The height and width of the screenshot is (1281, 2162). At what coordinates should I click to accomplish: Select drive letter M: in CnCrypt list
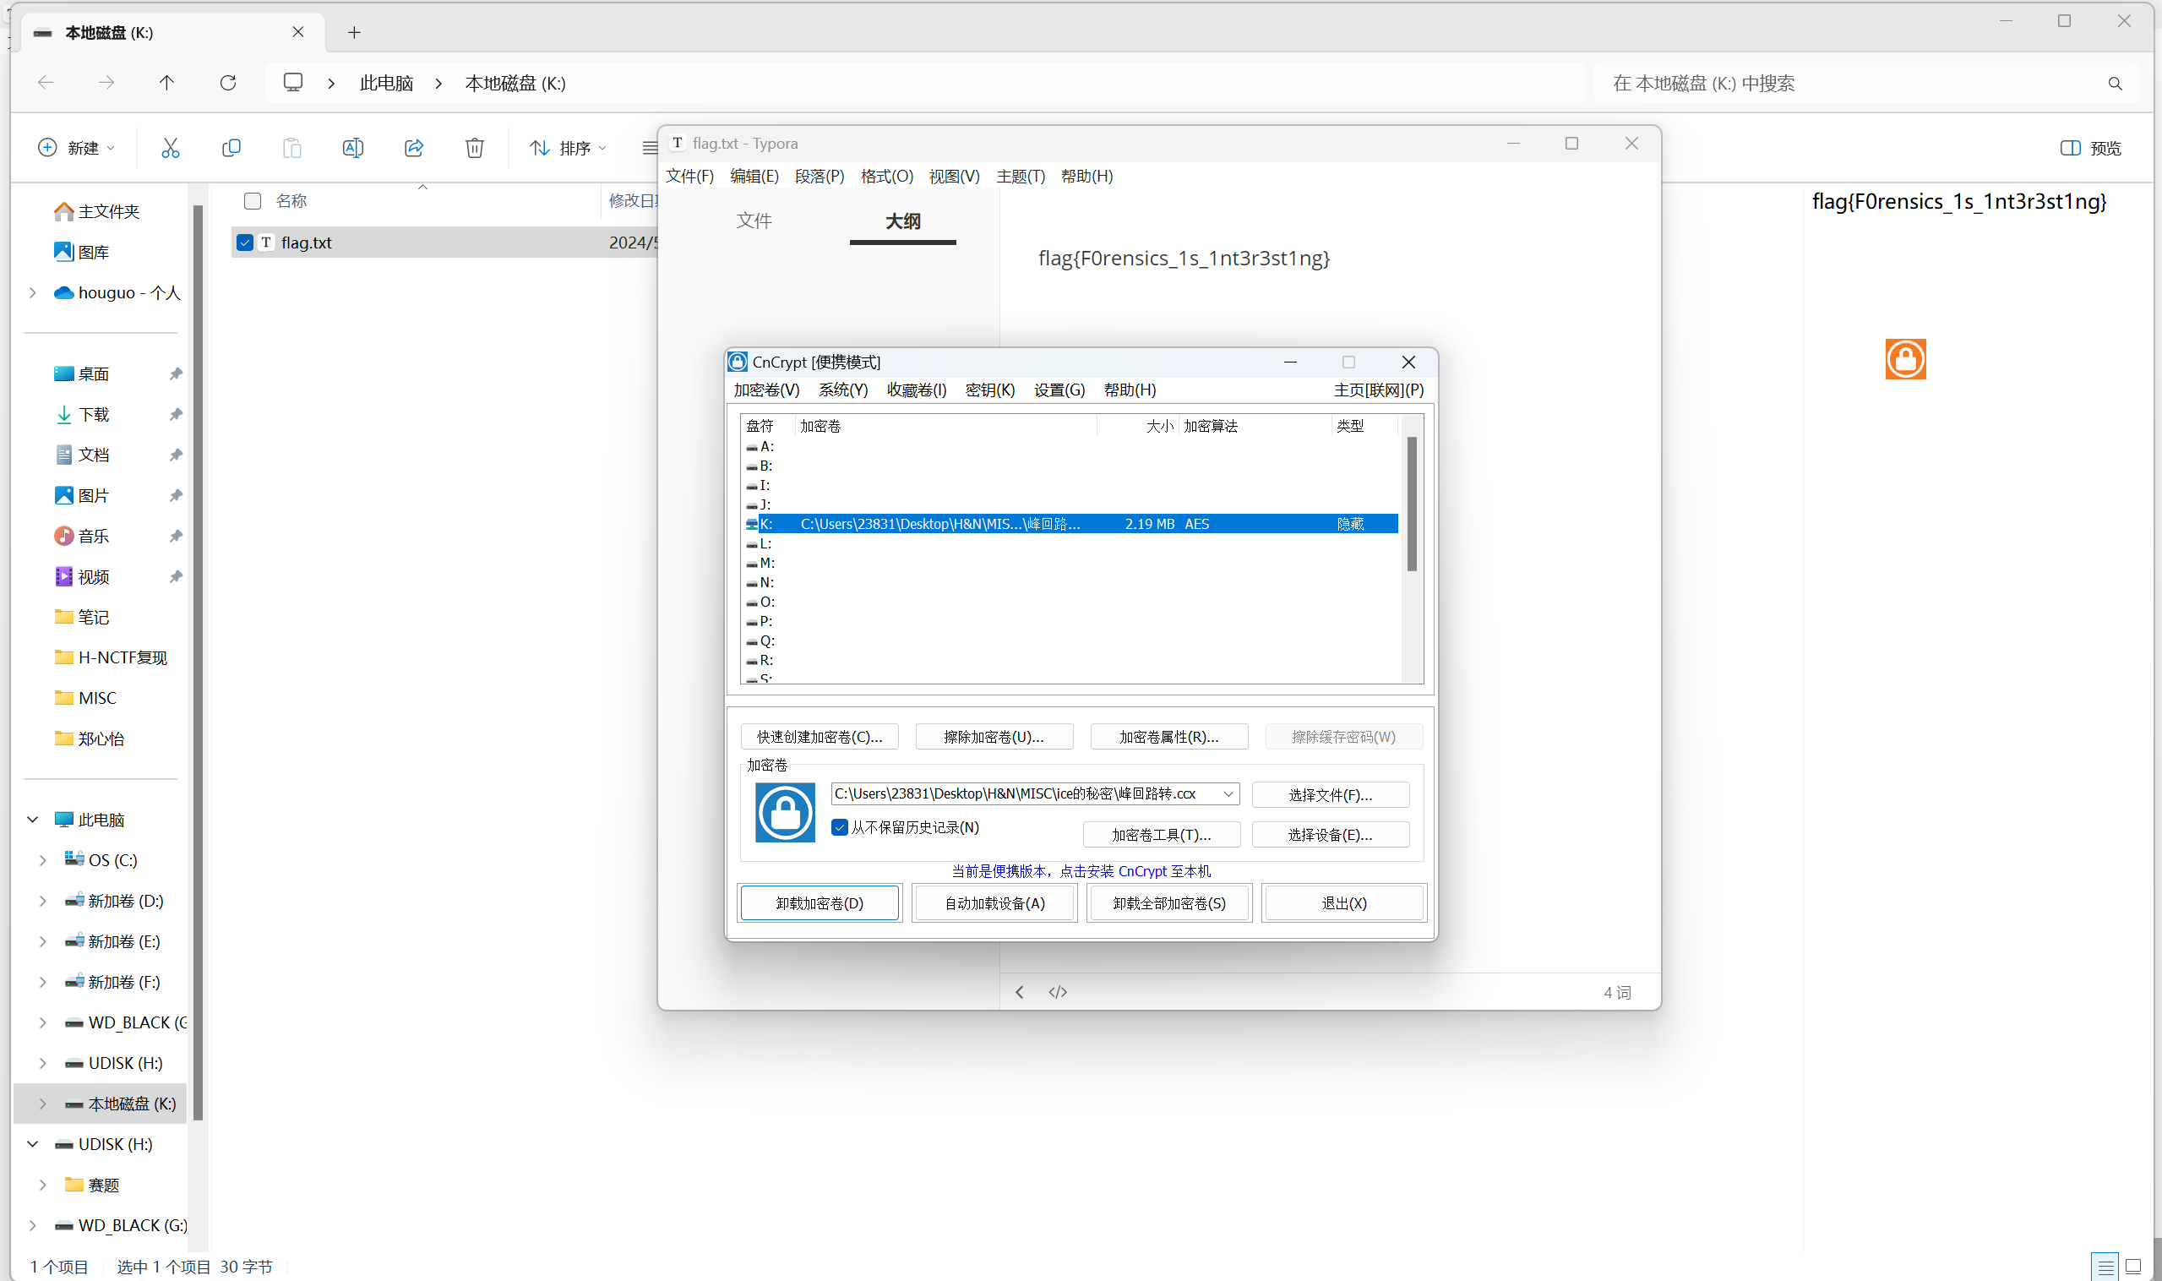760,563
